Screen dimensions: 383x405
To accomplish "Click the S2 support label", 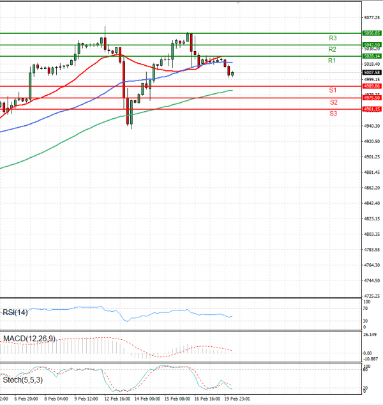I will coord(334,102).
